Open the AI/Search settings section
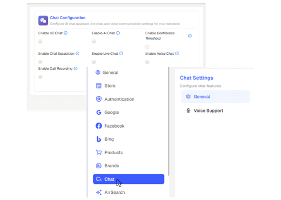This screenshot has height=200, width=281. (129, 192)
